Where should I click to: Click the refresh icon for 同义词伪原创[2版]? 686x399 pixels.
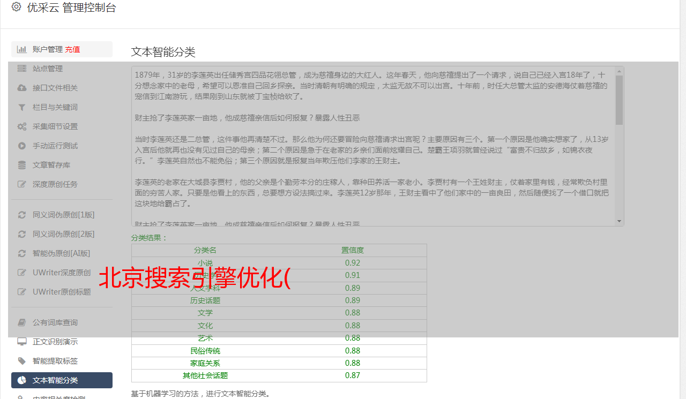point(22,234)
